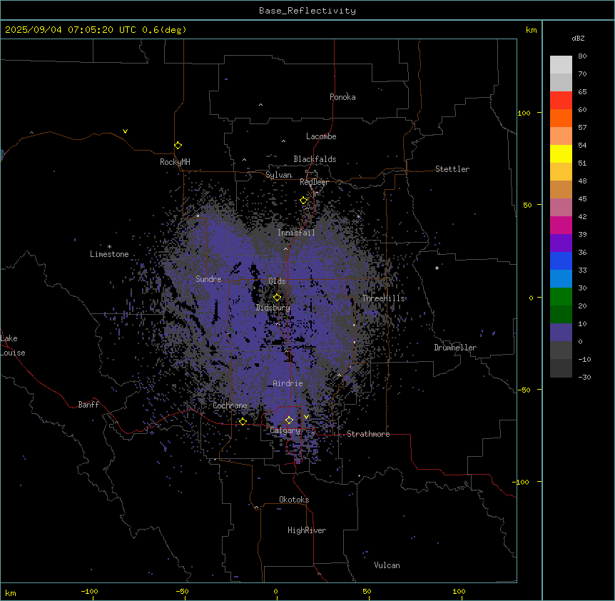Click the Banff label
This screenshot has height=601, width=615.
pyautogui.click(x=88, y=405)
